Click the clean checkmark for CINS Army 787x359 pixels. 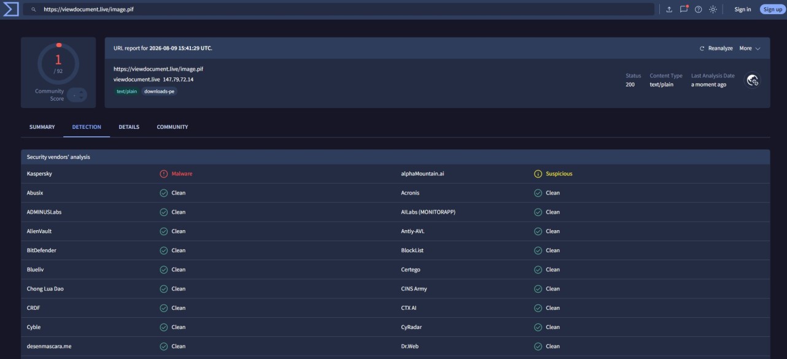pyautogui.click(x=538, y=288)
